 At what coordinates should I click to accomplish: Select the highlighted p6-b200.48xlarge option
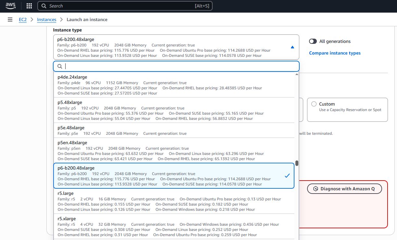(174, 176)
